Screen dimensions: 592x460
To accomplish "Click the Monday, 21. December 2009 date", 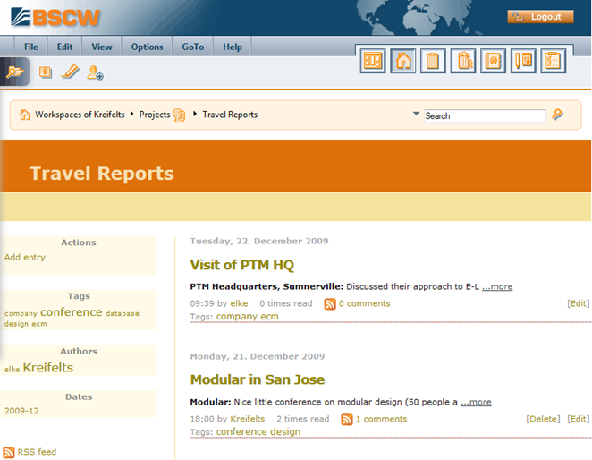I will point(258,356).
